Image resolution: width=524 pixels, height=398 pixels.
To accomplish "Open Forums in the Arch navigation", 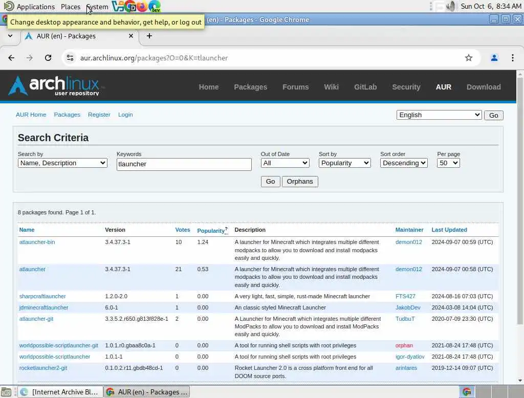I will pyautogui.click(x=295, y=87).
